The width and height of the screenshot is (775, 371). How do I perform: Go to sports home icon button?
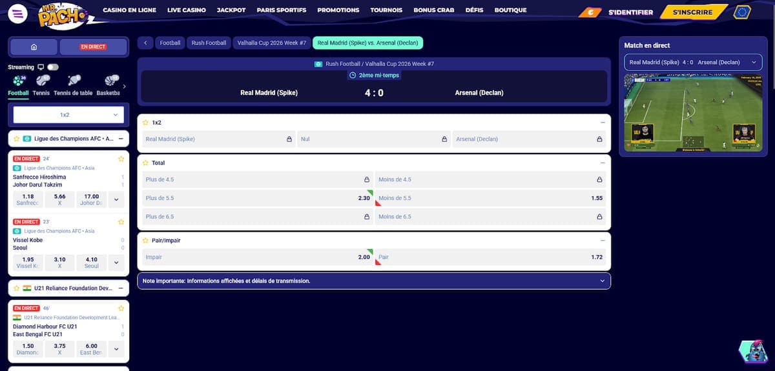(x=34, y=47)
